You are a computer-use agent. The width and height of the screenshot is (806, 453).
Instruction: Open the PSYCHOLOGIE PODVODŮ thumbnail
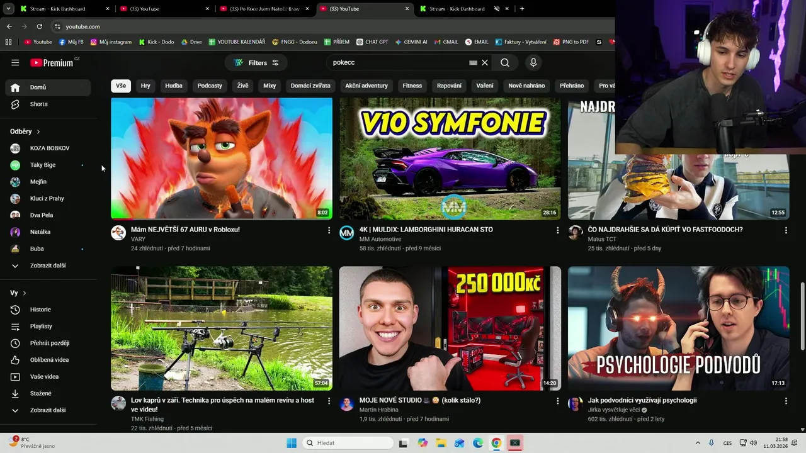pyautogui.click(x=678, y=328)
